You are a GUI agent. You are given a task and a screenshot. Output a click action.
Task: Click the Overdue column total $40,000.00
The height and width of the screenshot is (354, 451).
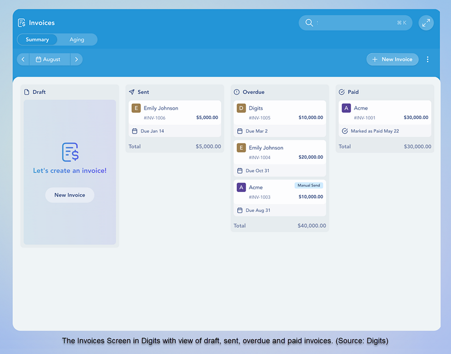[x=312, y=226]
